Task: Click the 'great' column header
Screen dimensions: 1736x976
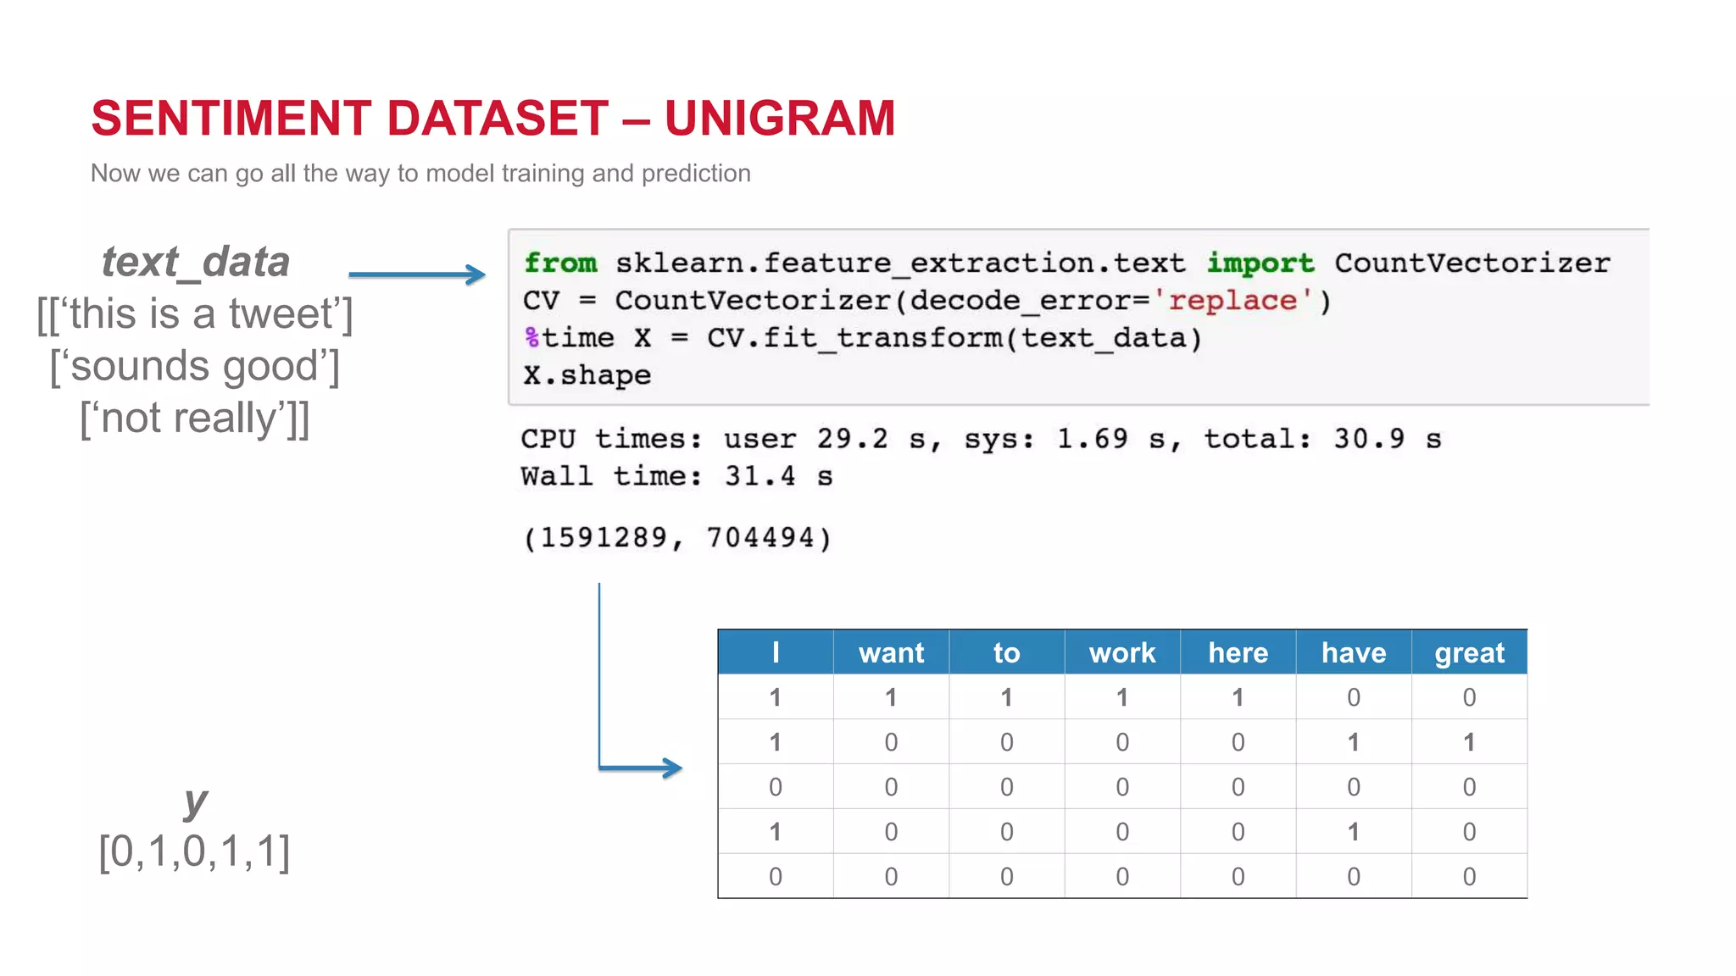Action: [x=1470, y=652]
